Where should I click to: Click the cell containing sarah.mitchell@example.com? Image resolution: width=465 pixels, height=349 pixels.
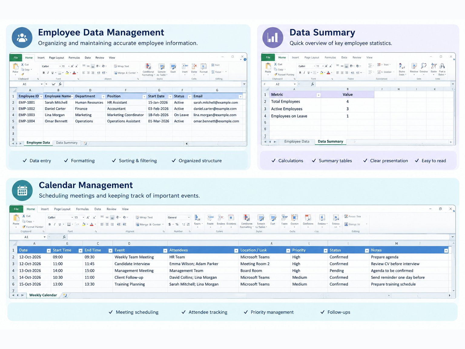[x=217, y=102]
